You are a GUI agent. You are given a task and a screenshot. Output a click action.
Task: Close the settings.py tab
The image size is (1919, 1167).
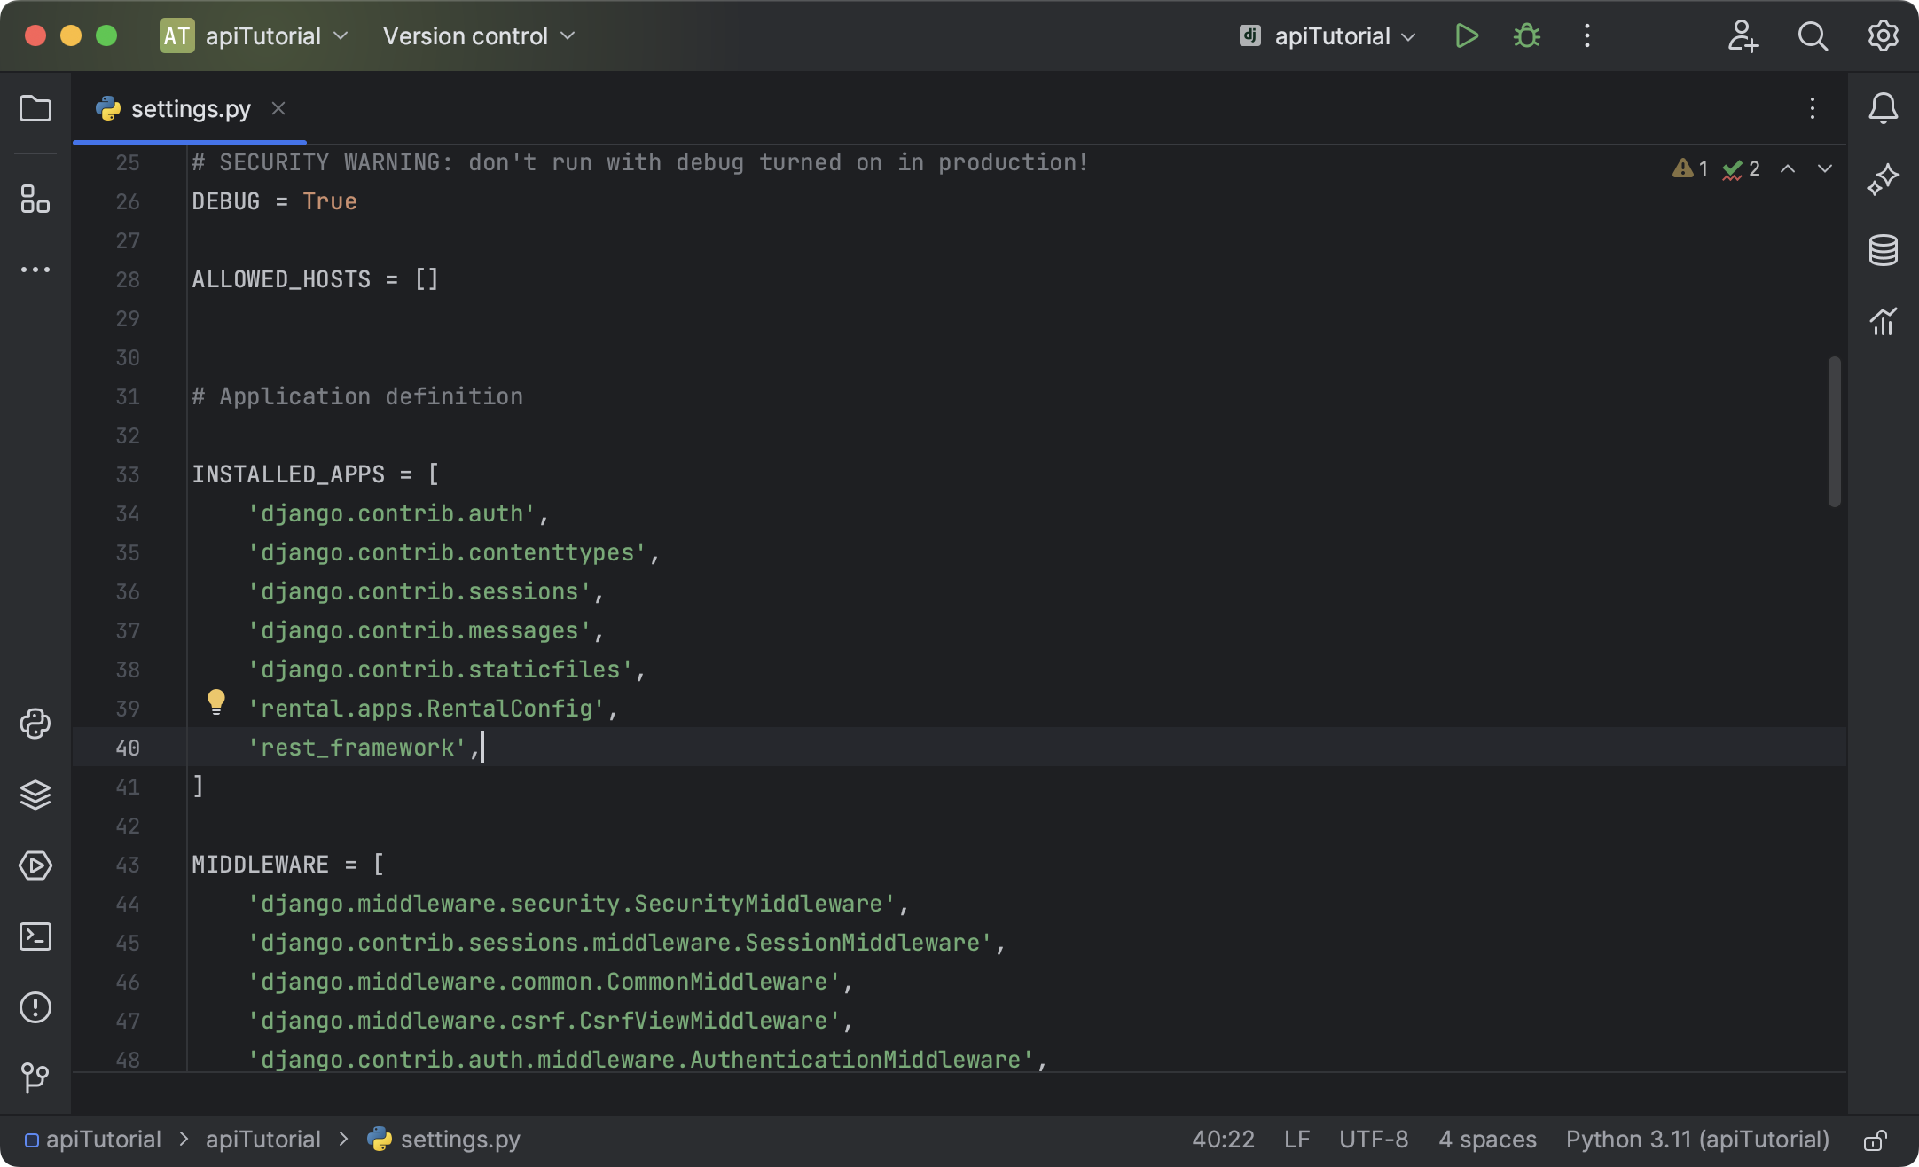coord(278,108)
